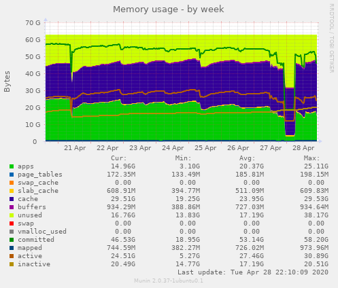Click the active min value 5.27G
The width and height of the screenshot is (338, 288).
point(190,256)
